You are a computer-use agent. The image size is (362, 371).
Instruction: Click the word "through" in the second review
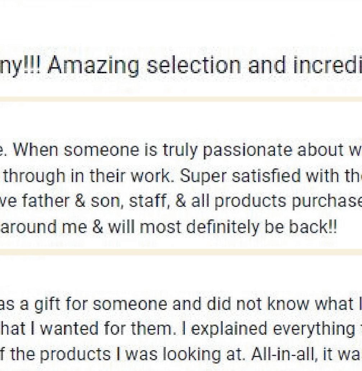27,176
